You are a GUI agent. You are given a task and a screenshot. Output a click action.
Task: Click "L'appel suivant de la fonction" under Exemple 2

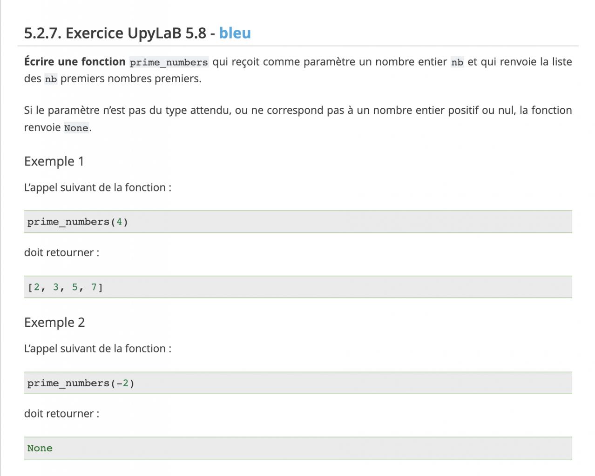[98, 349]
